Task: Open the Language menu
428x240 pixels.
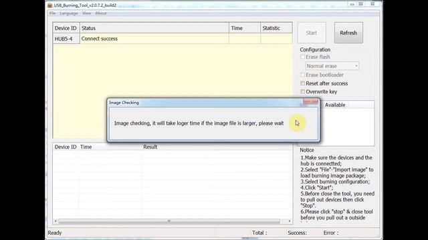Action: point(69,13)
